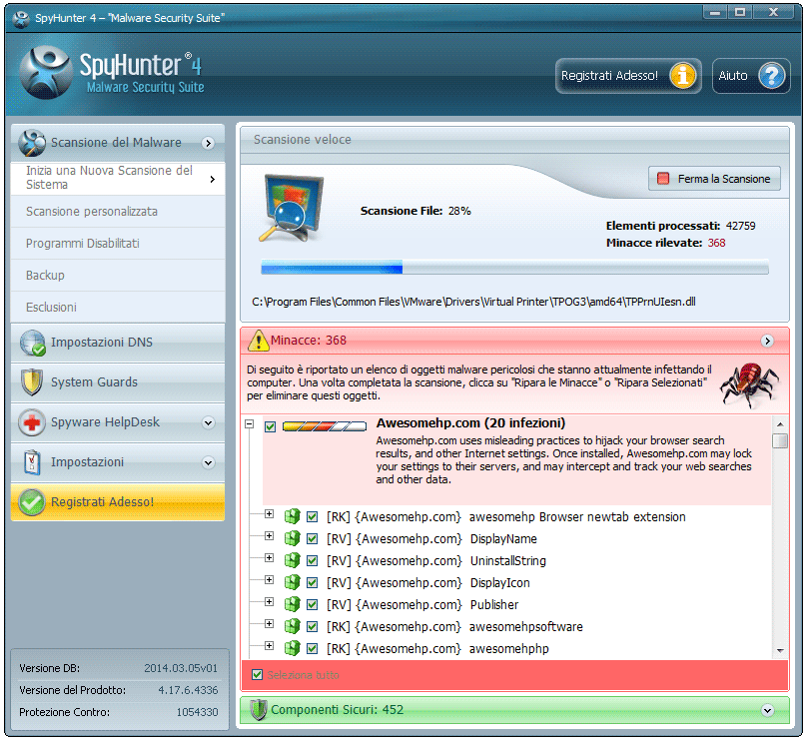The height and width of the screenshot is (741, 810).
Task: Open Scansione personalizzata in sidebar
Action: click(x=92, y=212)
